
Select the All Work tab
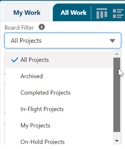[73, 13]
